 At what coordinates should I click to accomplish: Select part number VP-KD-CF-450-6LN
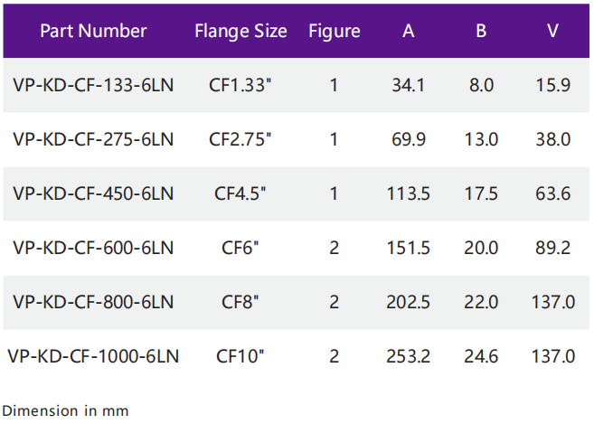93,193
